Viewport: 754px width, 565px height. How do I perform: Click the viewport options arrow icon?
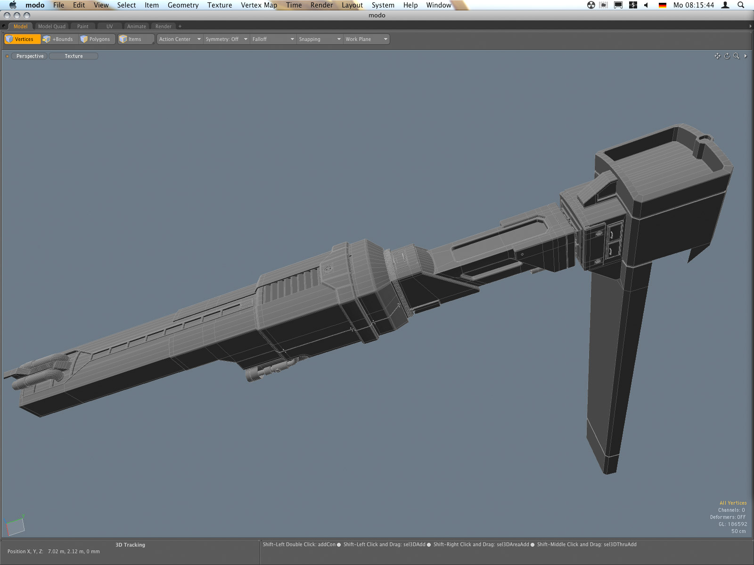pyautogui.click(x=746, y=56)
